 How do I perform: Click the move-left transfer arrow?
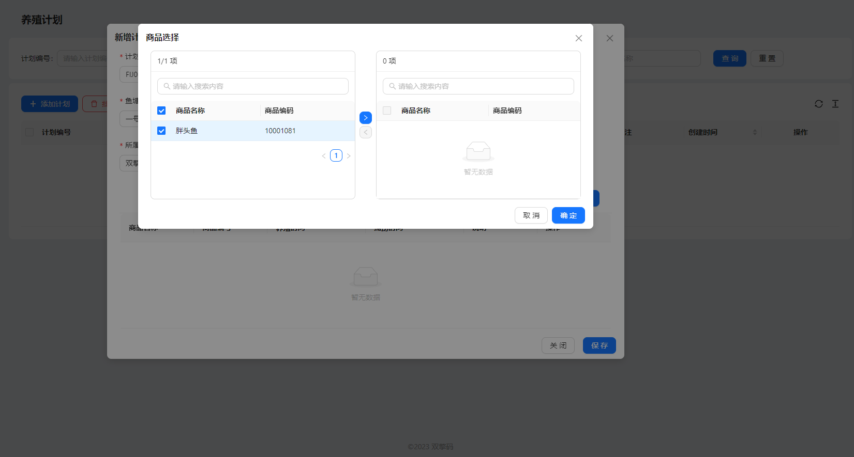[x=366, y=132]
